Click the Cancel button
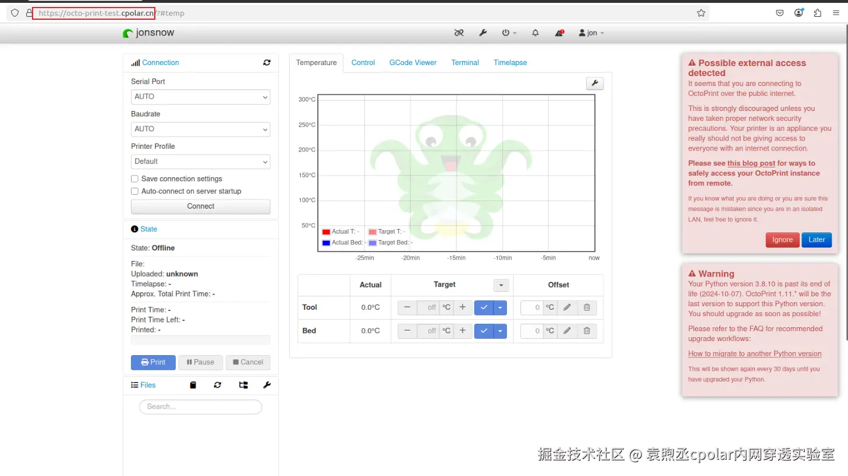 click(x=248, y=362)
